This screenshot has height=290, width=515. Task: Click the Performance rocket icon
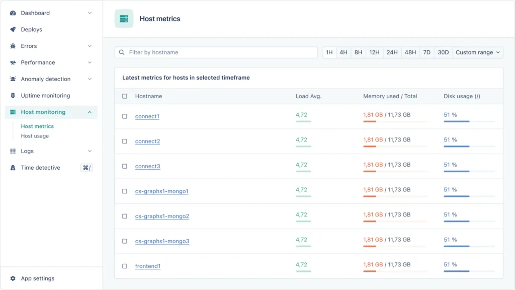pyautogui.click(x=13, y=62)
